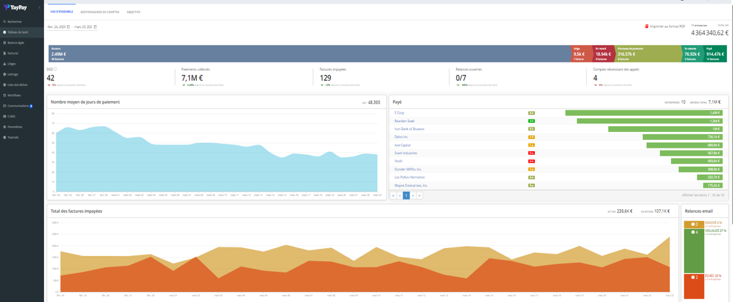Open the Litiges section
Viewport: 733px width, 302px height.
click(x=11, y=64)
